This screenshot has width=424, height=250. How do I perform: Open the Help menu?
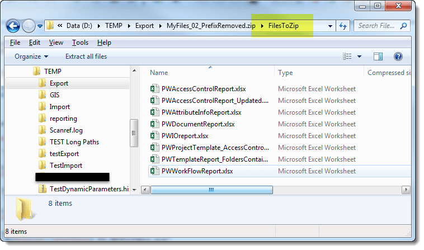[104, 43]
